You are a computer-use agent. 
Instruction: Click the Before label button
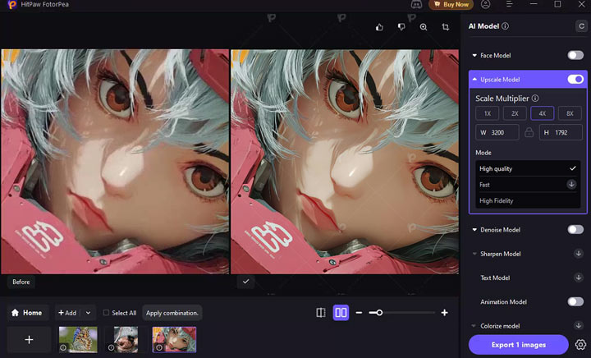point(21,282)
